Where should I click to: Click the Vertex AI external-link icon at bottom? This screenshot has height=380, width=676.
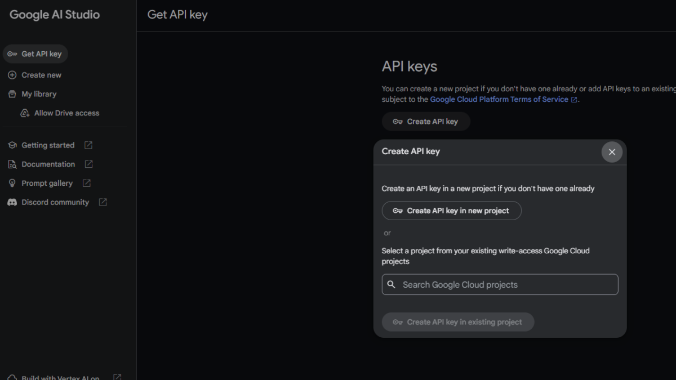(x=117, y=377)
